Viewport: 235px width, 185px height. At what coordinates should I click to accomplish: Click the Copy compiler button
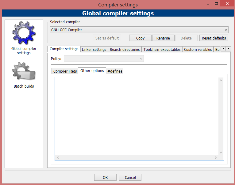tap(140, 38)
